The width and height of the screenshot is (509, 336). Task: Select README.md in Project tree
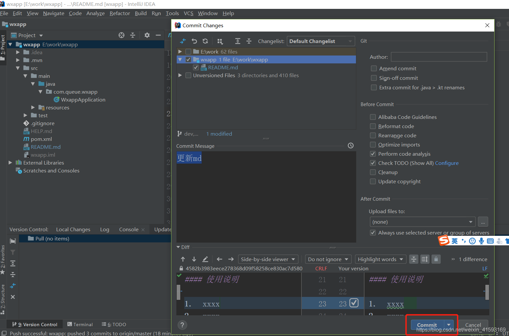pyautogui.click(x=46, y=147)
